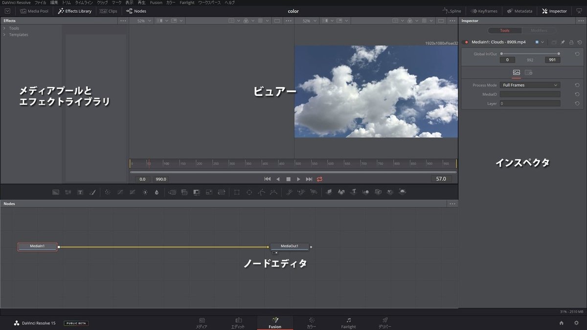Open the Project Manager home icon

pos(562,323)
